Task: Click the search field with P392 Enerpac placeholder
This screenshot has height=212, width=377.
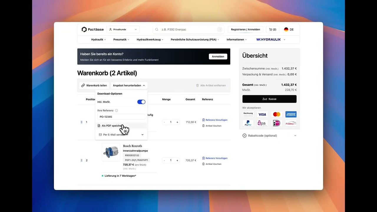Action: pyautogui.click(x=188, y=29)
